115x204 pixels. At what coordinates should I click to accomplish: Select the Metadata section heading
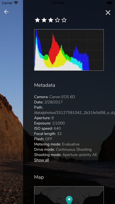(45, 85)
